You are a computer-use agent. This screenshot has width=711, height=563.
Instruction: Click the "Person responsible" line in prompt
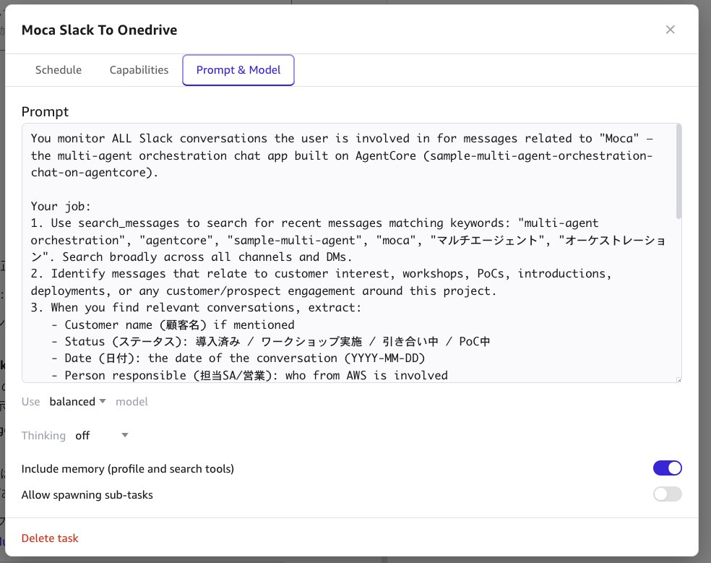(x=249, y=376)
